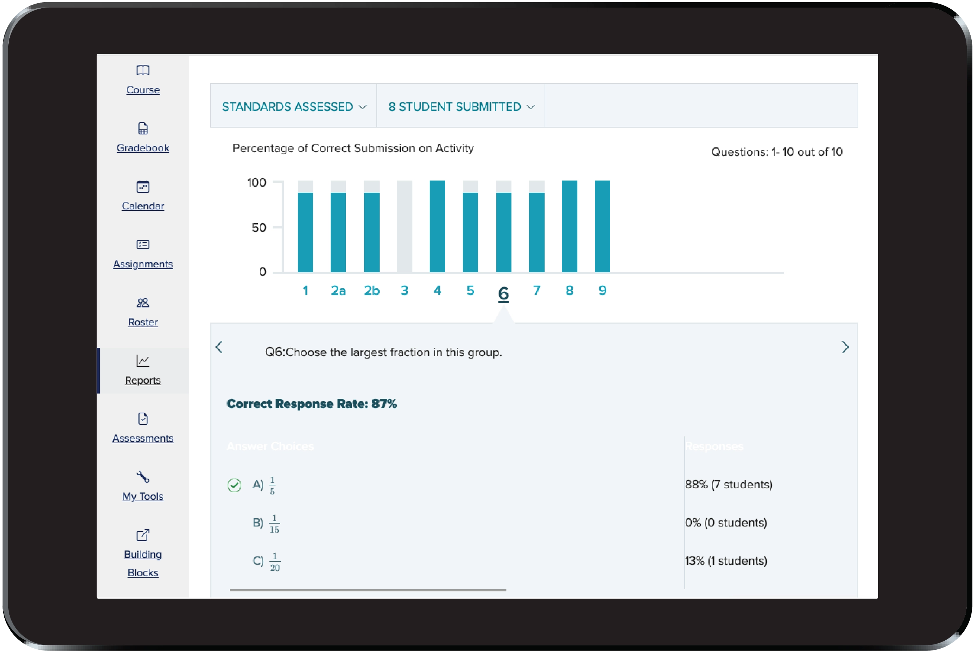Open the Building Blocks link
The image size is (975, 653).
pyautogui.click(x=143, y=564)
